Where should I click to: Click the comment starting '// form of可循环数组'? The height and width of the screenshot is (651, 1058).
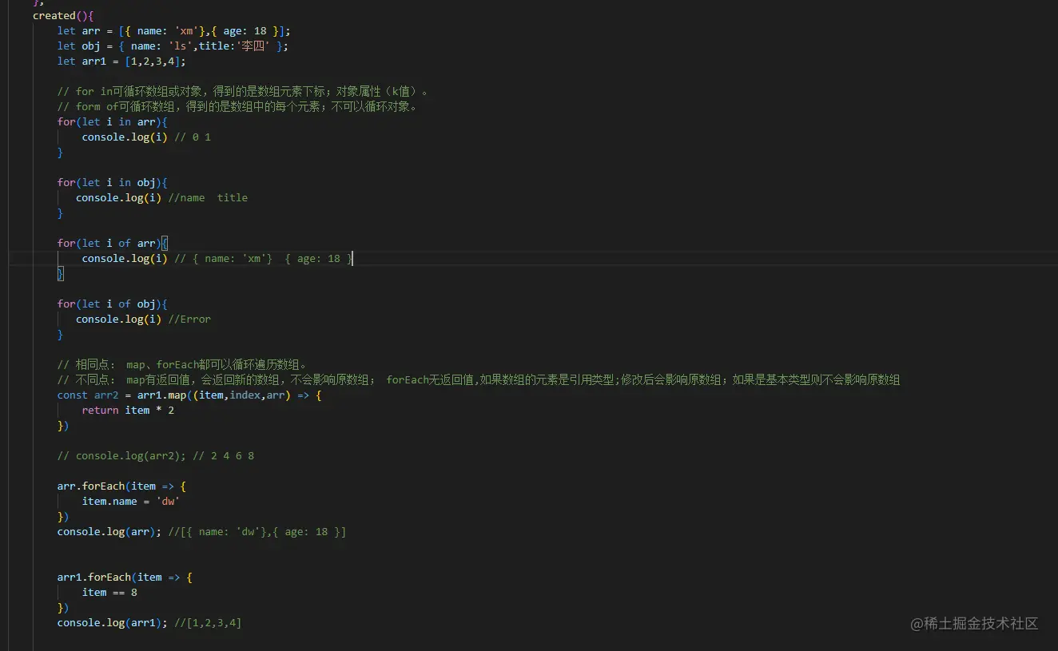237,106
